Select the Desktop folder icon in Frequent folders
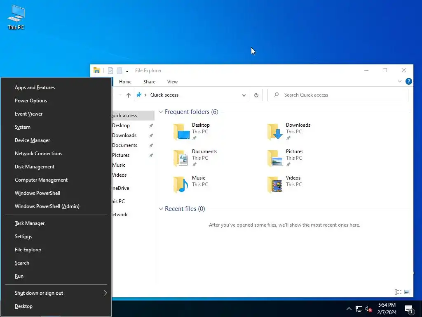 click(181, 132)
